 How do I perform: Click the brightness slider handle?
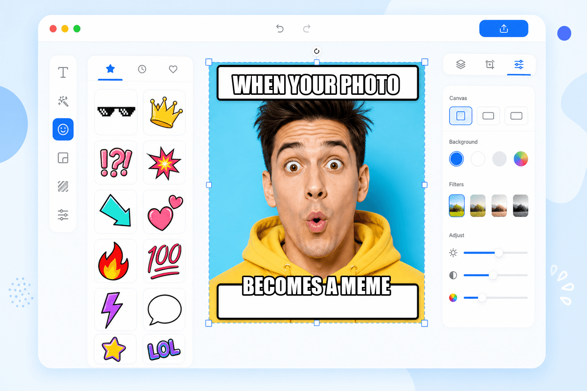(498, 253)
